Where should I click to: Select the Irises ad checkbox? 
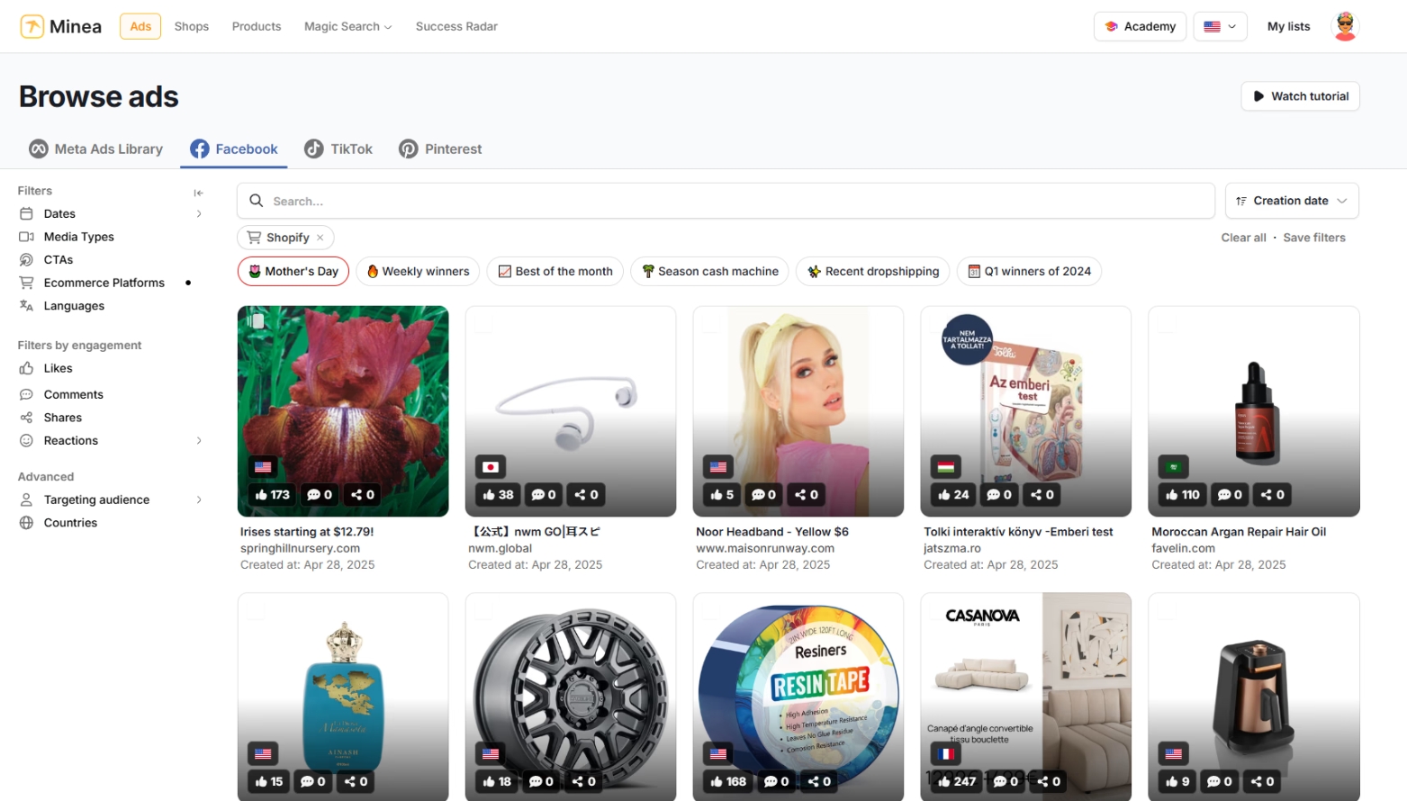point(257,321)
